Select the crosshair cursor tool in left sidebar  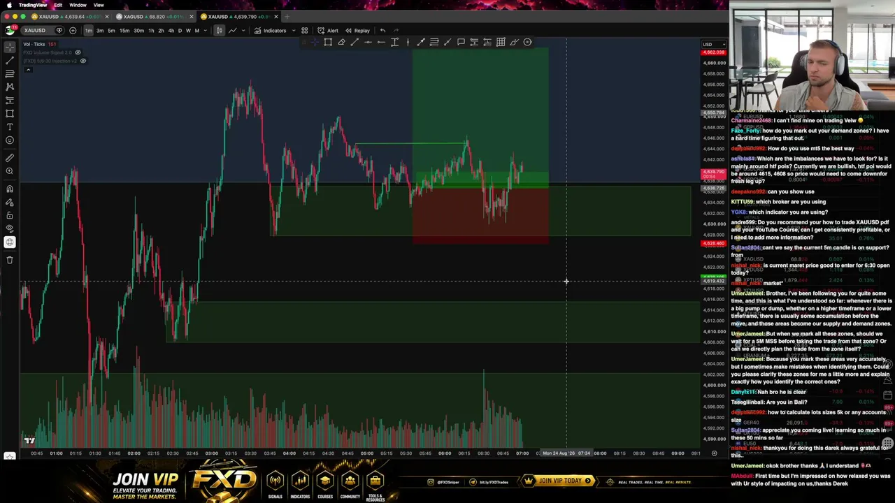click(10, 47)
